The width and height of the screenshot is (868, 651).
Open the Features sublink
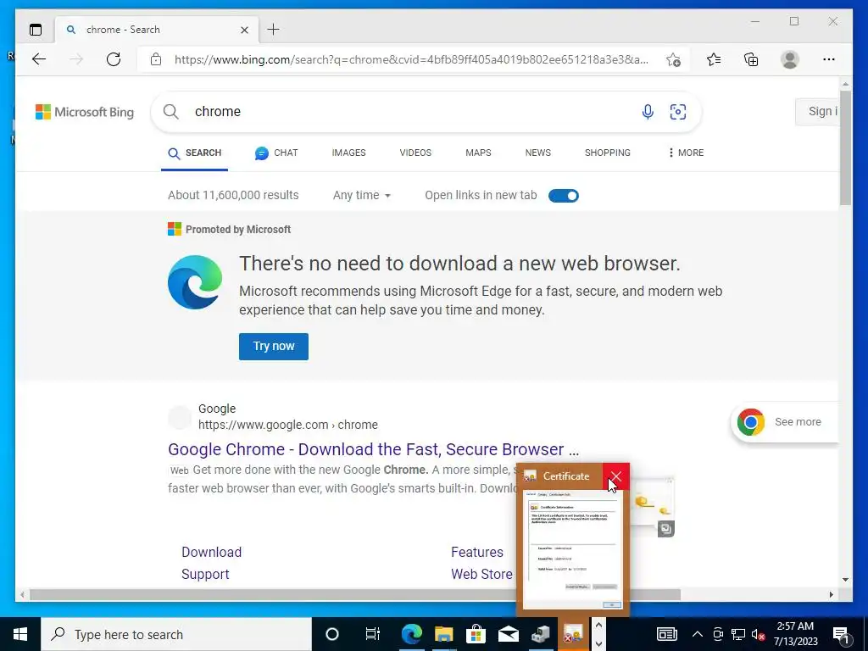coord(477,552)
